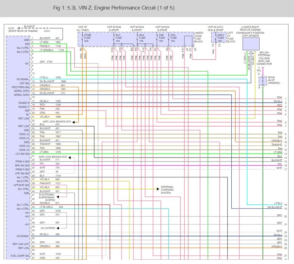Click the STARTING/CHARGING SYSTEM label

[x=167, y=190]
